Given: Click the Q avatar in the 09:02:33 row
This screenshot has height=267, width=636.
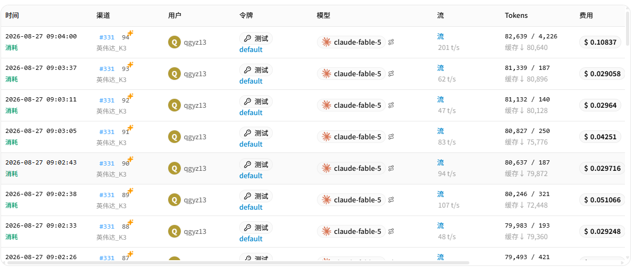Looking at the screenshot, I should [x=174, y=231].
